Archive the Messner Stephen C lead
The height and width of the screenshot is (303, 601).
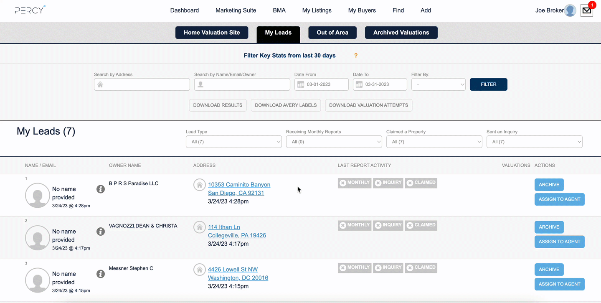[x=549, y=270]
